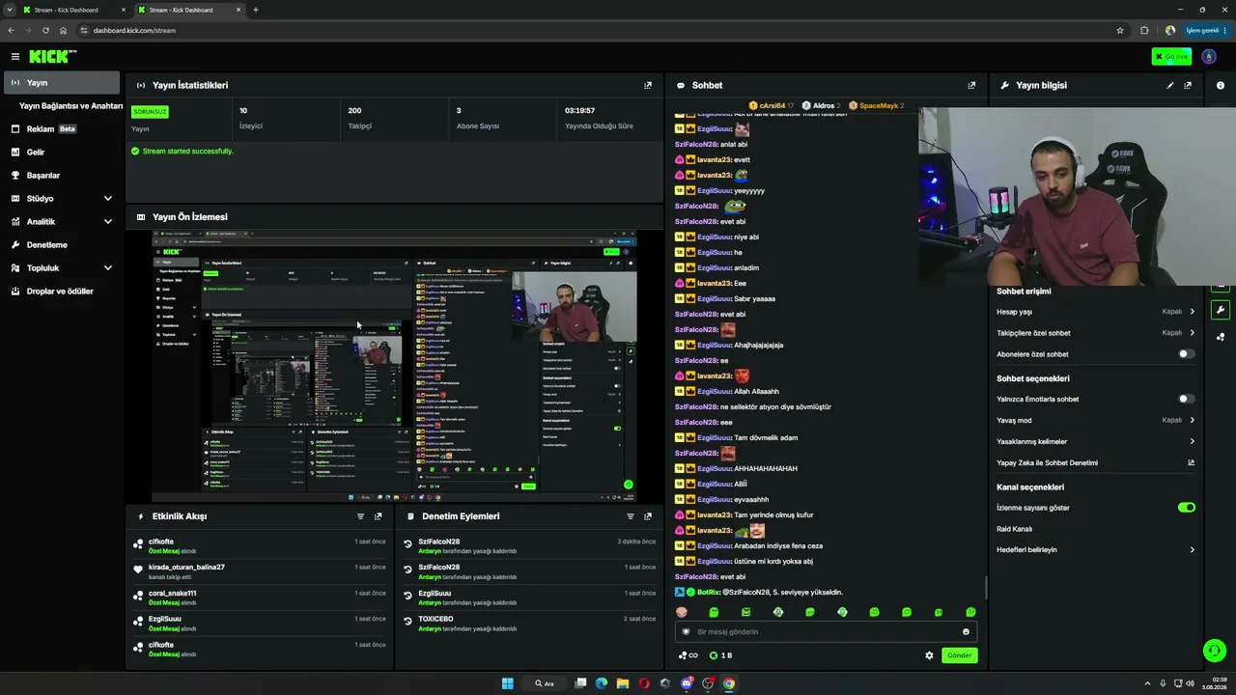Open Chrome tab search dropdown

(10, 10)
